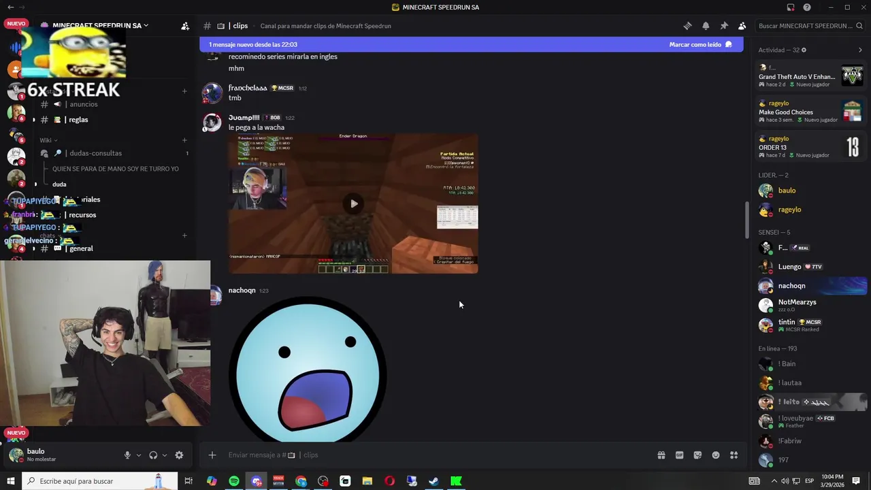Open user settings gear next to baulo
871x490 pixels.
pyautogui.click(x=179, y=455)
